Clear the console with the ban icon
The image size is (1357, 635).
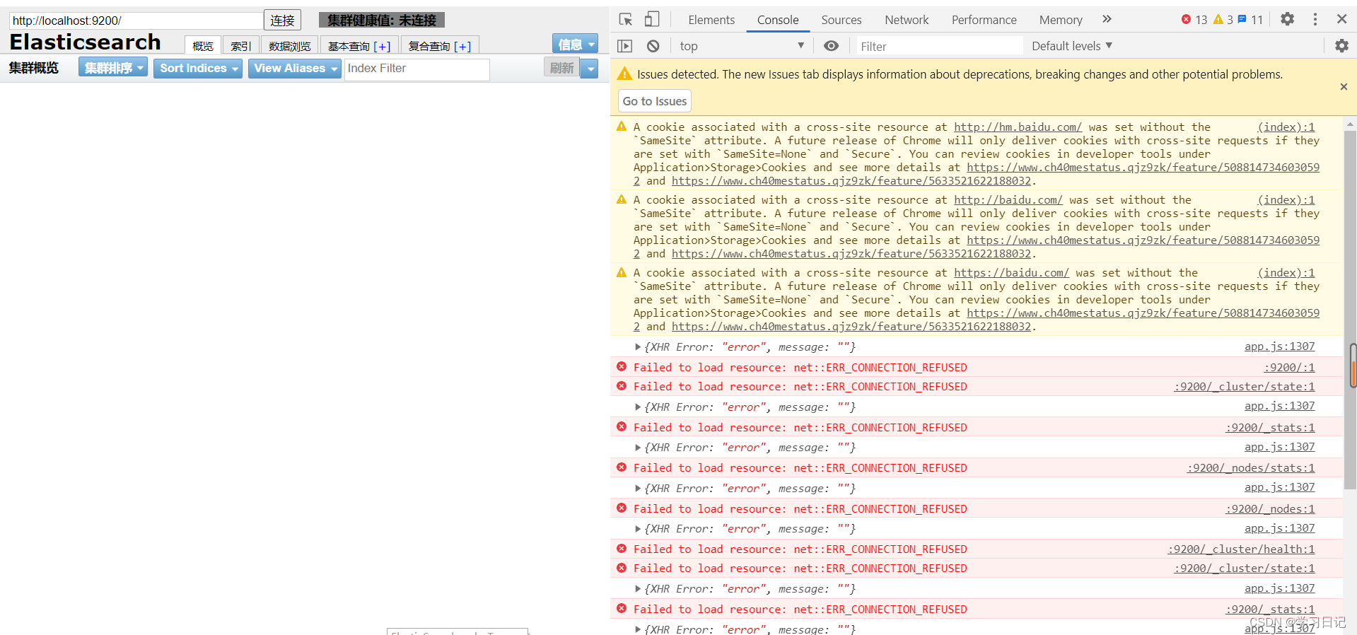point(653,46)
